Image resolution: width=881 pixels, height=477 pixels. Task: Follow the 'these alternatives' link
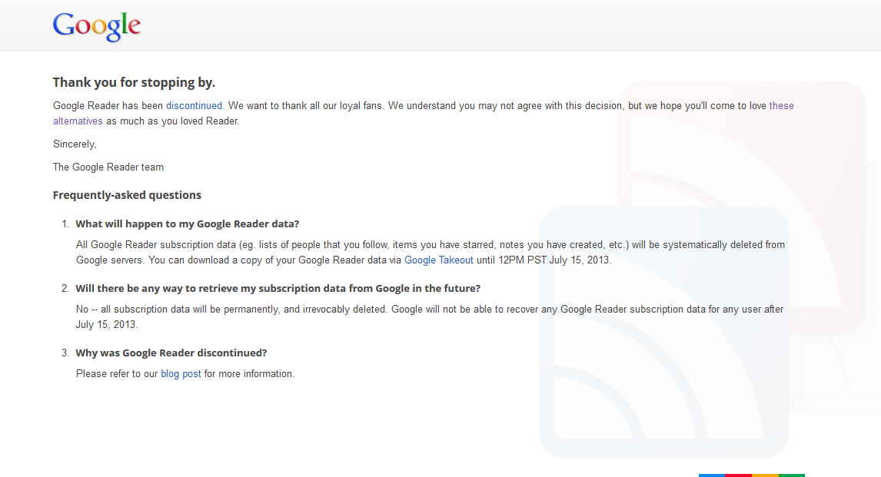(x=781, y=105)
